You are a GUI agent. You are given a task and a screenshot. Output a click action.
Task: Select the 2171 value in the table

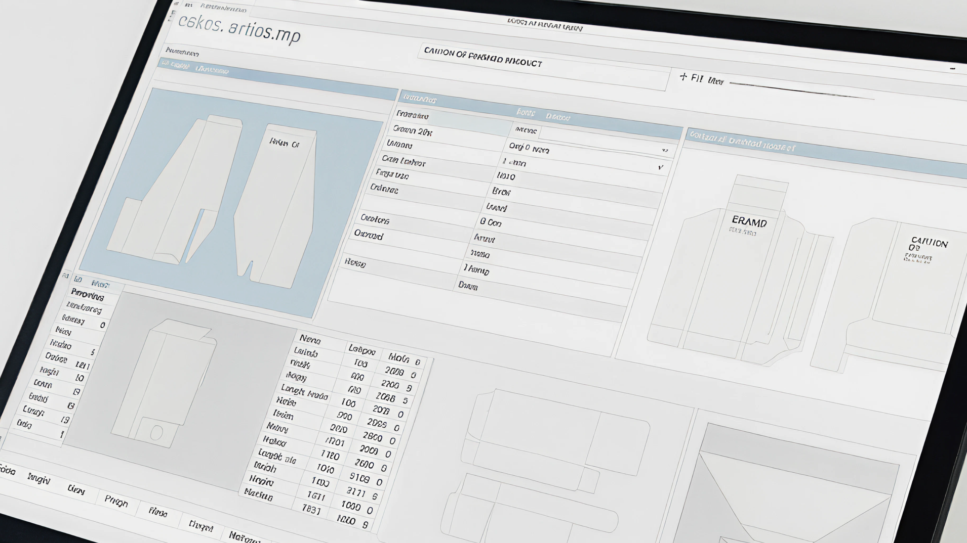pyautogui.click(x=356, y=491)
